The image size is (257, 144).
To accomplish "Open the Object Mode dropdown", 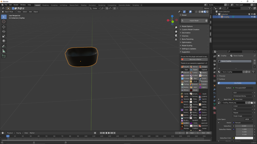I will pyautogui.click(x=9, y=12).
